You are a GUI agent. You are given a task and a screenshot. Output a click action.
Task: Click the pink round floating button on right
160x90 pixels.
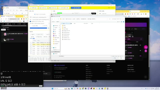tap(146, 47)
